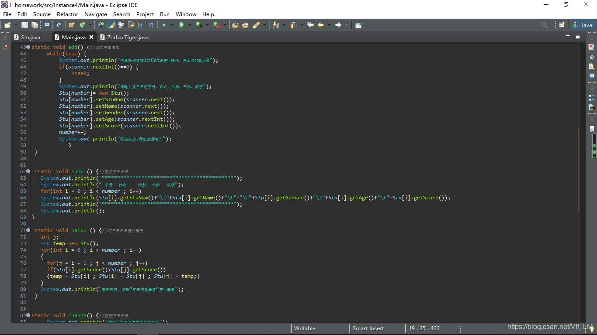The image size is (597, 335).
Task: Click the New Java Class icon
Action: point(82,25)
